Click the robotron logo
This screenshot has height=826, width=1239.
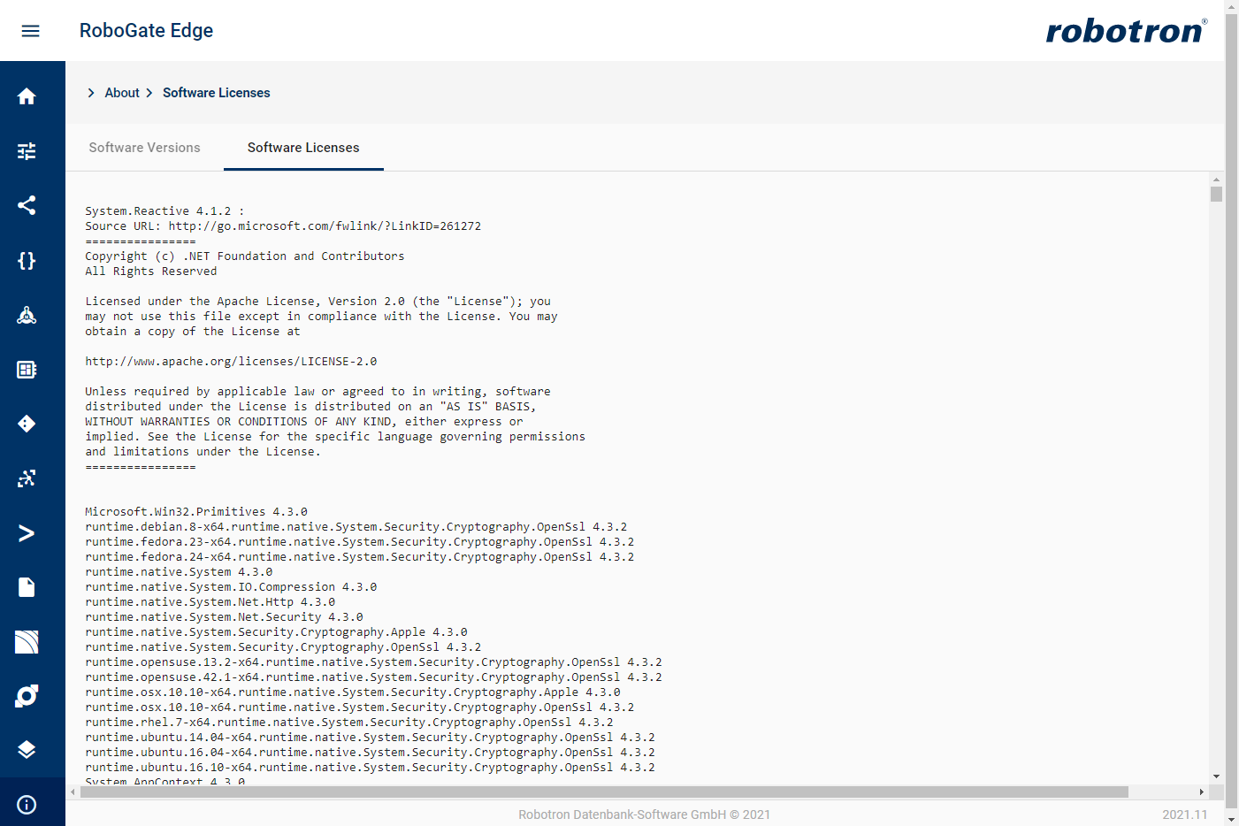tap(1127, 31)
